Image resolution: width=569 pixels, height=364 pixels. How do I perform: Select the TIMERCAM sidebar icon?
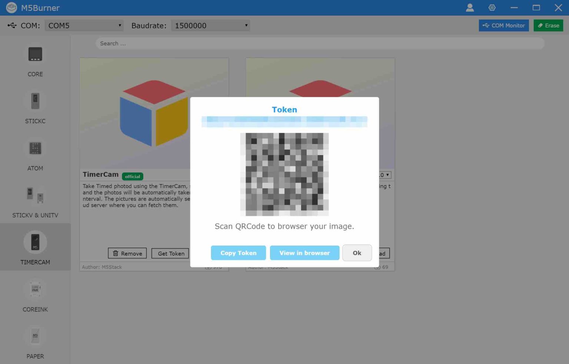pyautogui.click(x=35, y=242)
